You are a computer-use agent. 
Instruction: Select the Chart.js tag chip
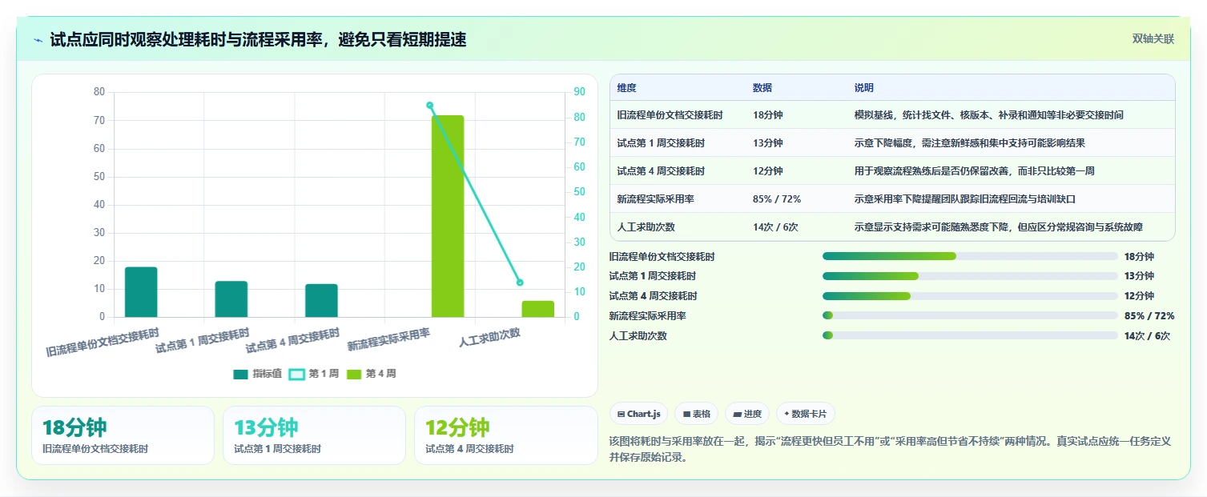(x=638, y=414)
